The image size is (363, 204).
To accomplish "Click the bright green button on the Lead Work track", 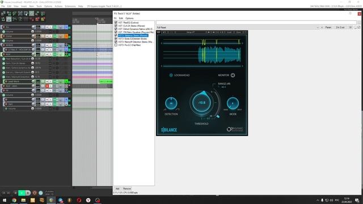I will [x=66, y=82].
